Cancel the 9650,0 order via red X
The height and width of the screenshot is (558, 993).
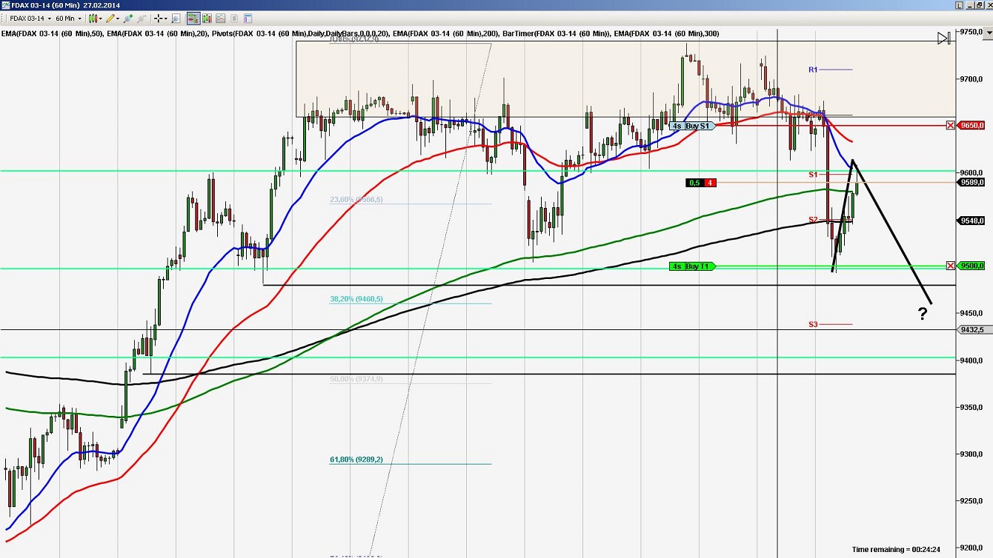click(x=951, y=125)
